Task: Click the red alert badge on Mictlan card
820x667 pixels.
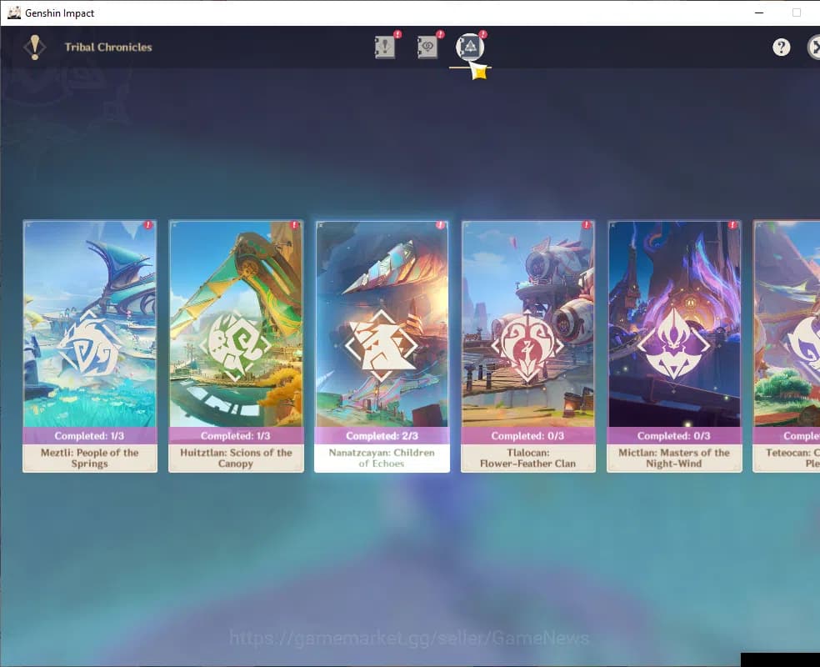Action: point(732,225)
